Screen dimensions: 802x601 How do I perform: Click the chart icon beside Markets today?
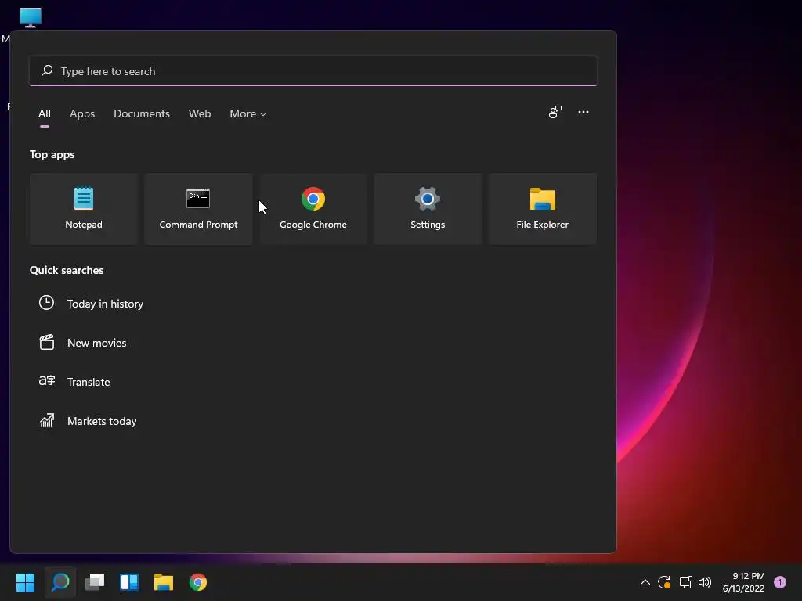click(46, 420)
